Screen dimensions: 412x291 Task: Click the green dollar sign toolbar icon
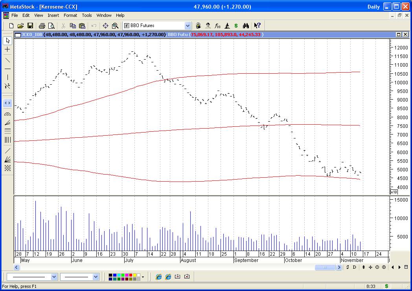236,26
